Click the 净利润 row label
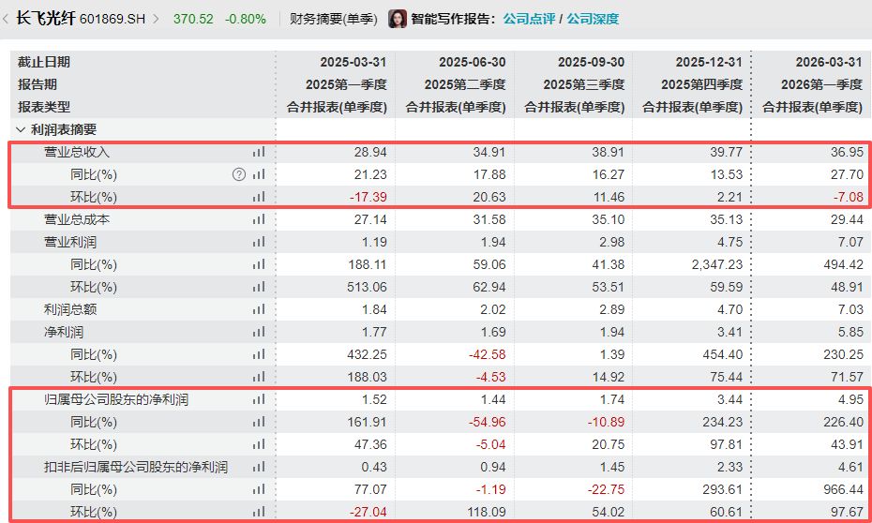Viewport: 872px width, 523px height. 64,332
